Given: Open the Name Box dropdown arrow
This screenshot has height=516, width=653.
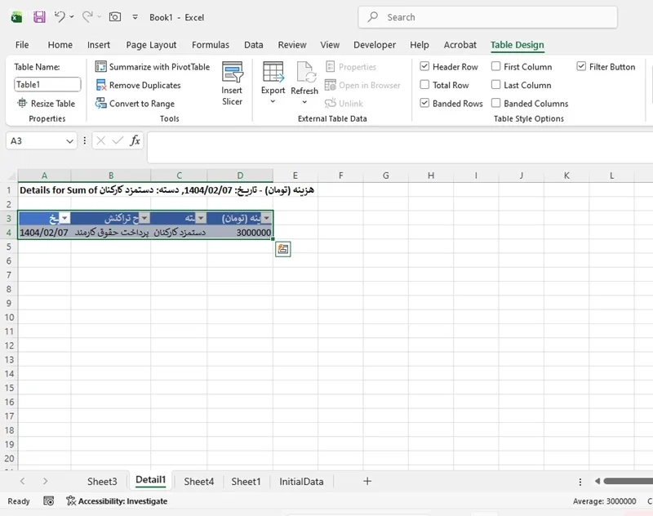Looking at the screenshot, I should pyautogui.click(x=69, y=140).
